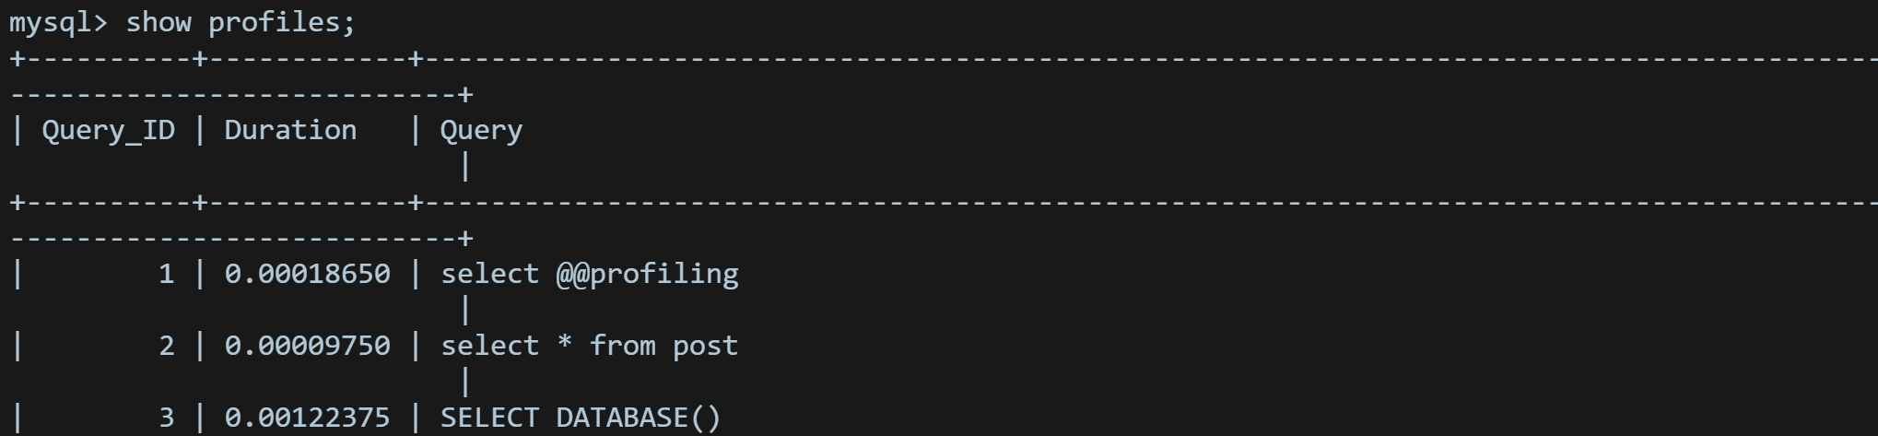Select the Query_ID column header
1878x436 pixels.
[x=109, y=131]
